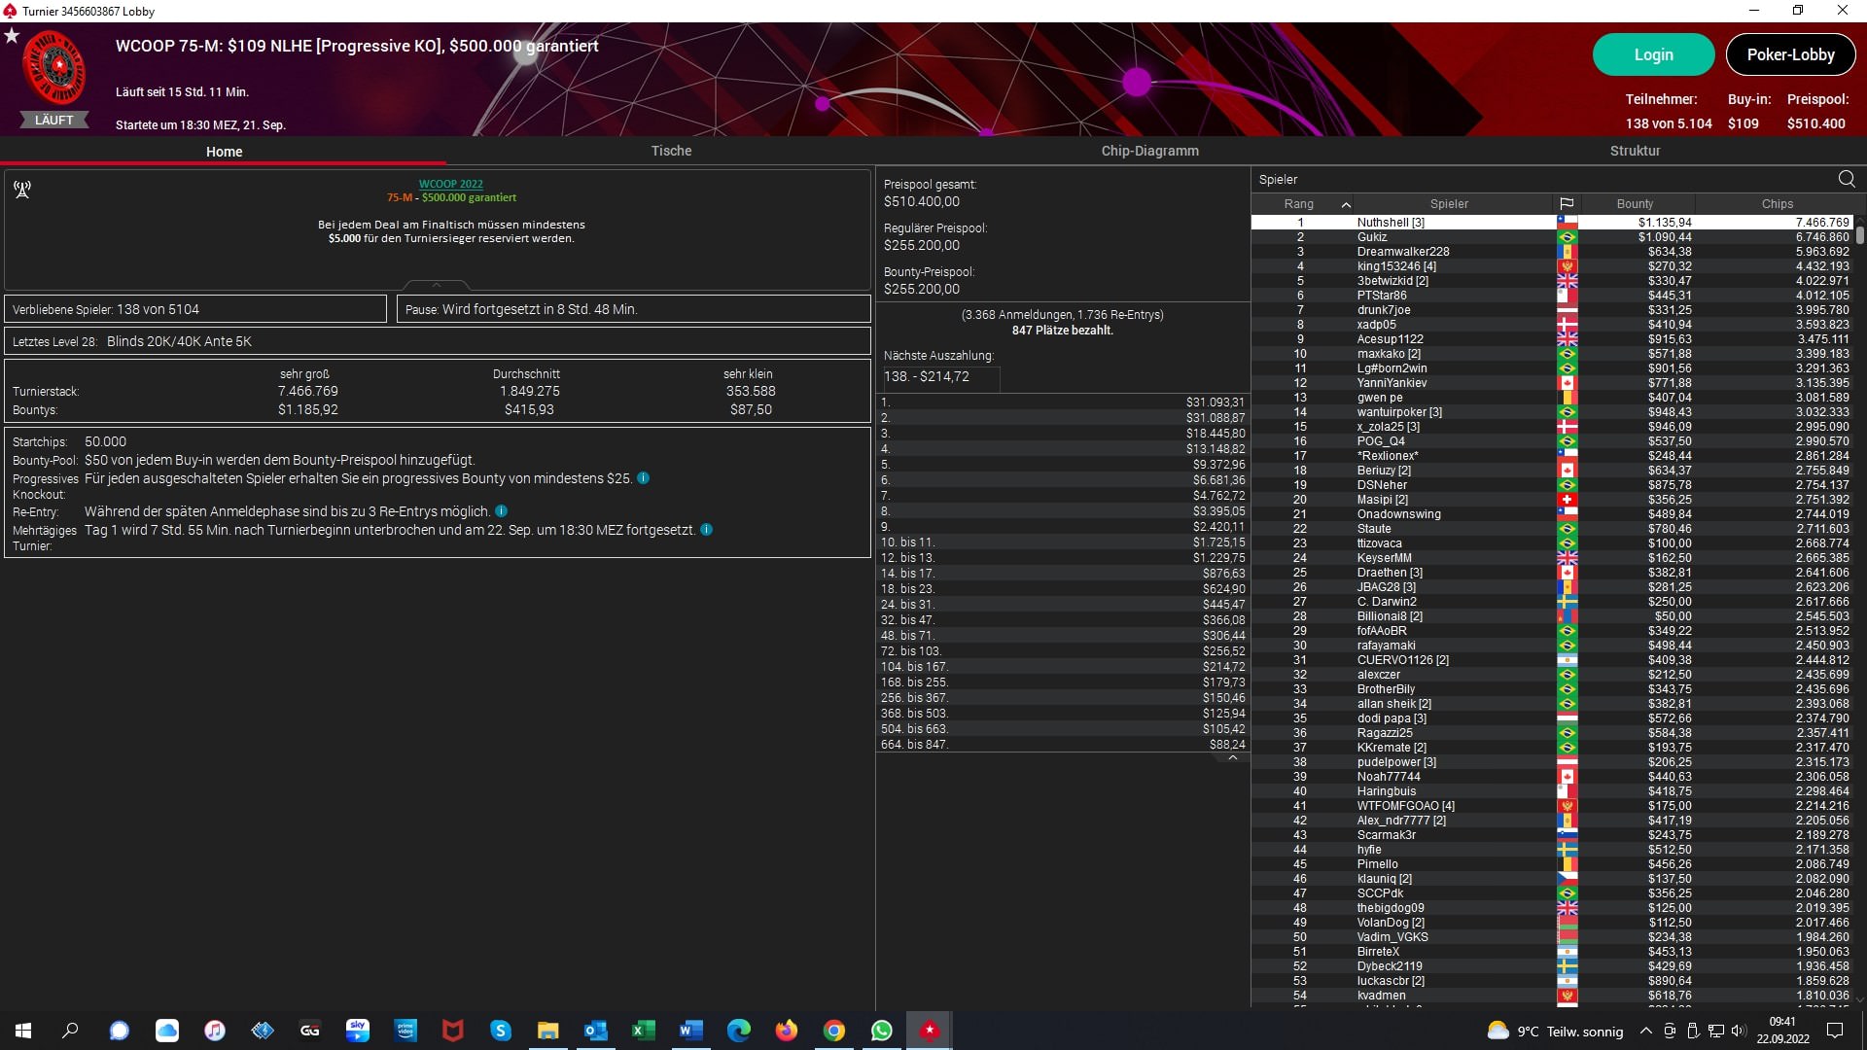This screenshot has width=1867, height=1050.
Task: Open Windows Start menu
Action: (x=23, y=1031)
